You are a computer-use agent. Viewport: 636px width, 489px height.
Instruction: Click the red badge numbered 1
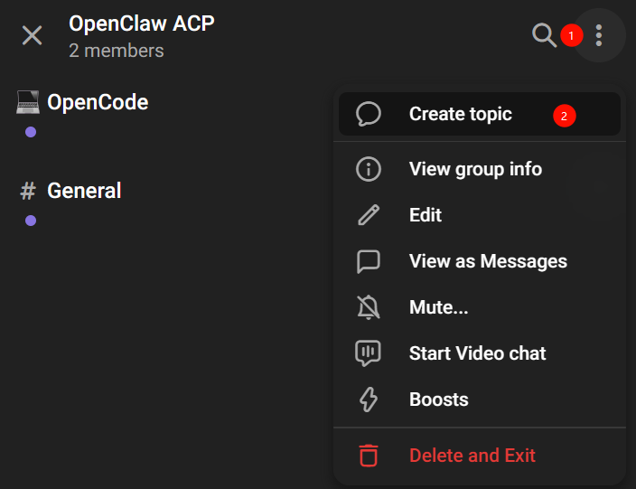coord(570,35)
